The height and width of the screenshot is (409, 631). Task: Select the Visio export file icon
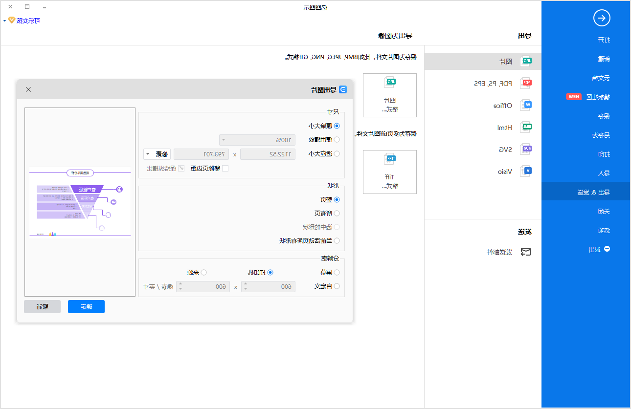[x=525, y=171]
